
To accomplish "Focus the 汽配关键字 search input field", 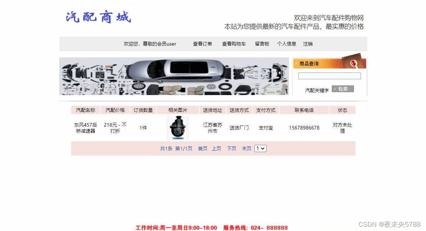I will 329,76.
